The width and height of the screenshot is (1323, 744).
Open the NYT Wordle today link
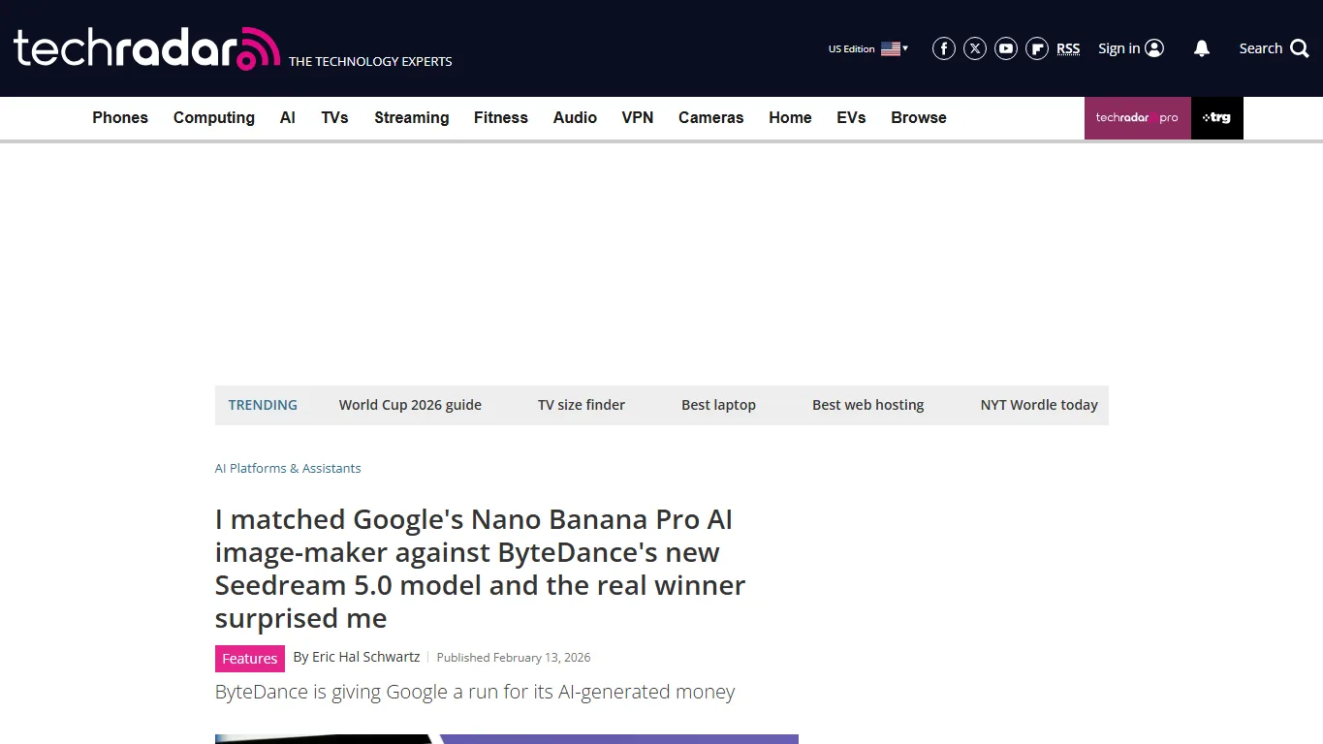coord(1039,405)
